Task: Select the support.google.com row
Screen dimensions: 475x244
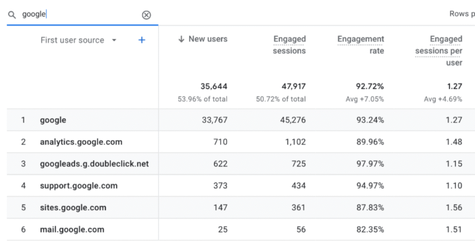Action: (x=78, y=186)
